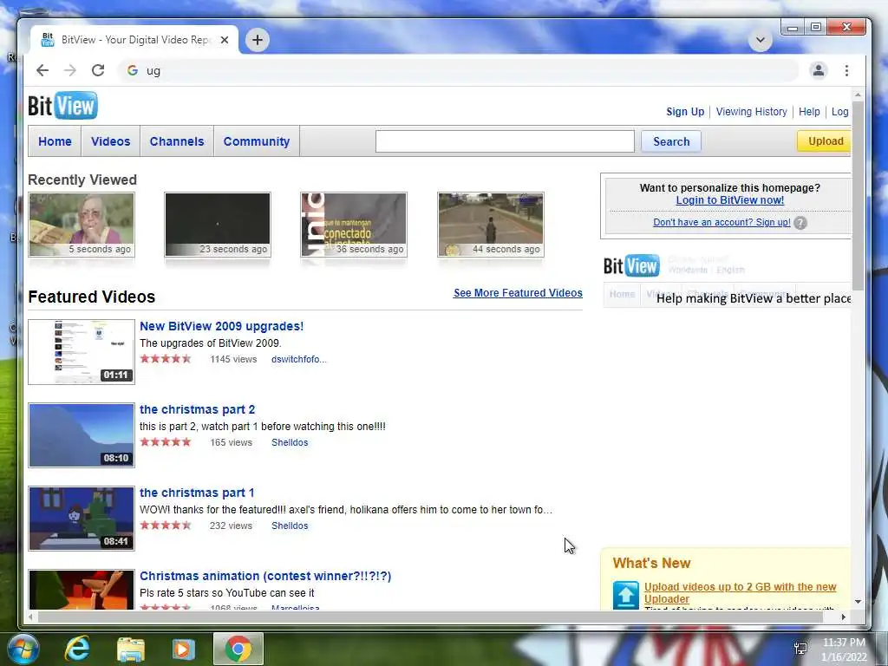
Task: Open the 01:11 BitView upgrades thumbnail
Action: [82, 352]
